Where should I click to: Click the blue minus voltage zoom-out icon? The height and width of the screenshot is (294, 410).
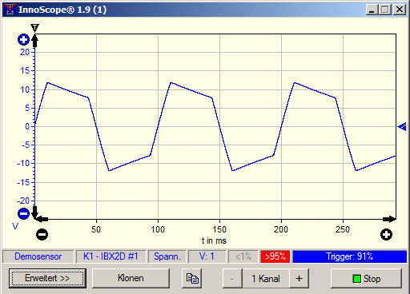(x=23, y=213)
